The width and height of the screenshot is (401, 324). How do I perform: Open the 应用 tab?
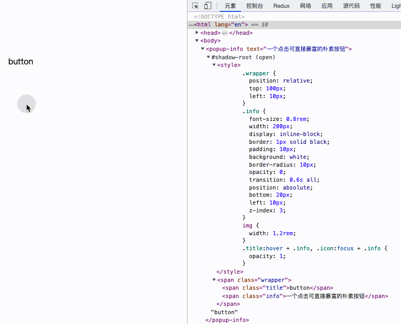tap(327, 6)
